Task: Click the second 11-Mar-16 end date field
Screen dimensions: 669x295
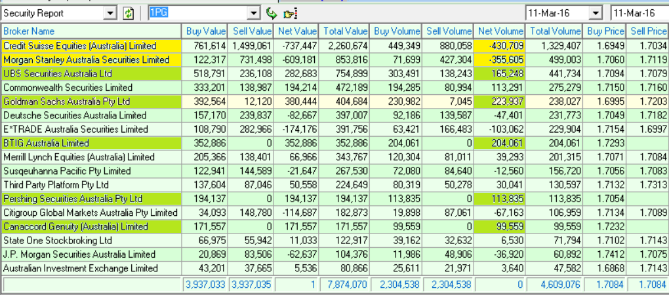Action: coord(639,13)
